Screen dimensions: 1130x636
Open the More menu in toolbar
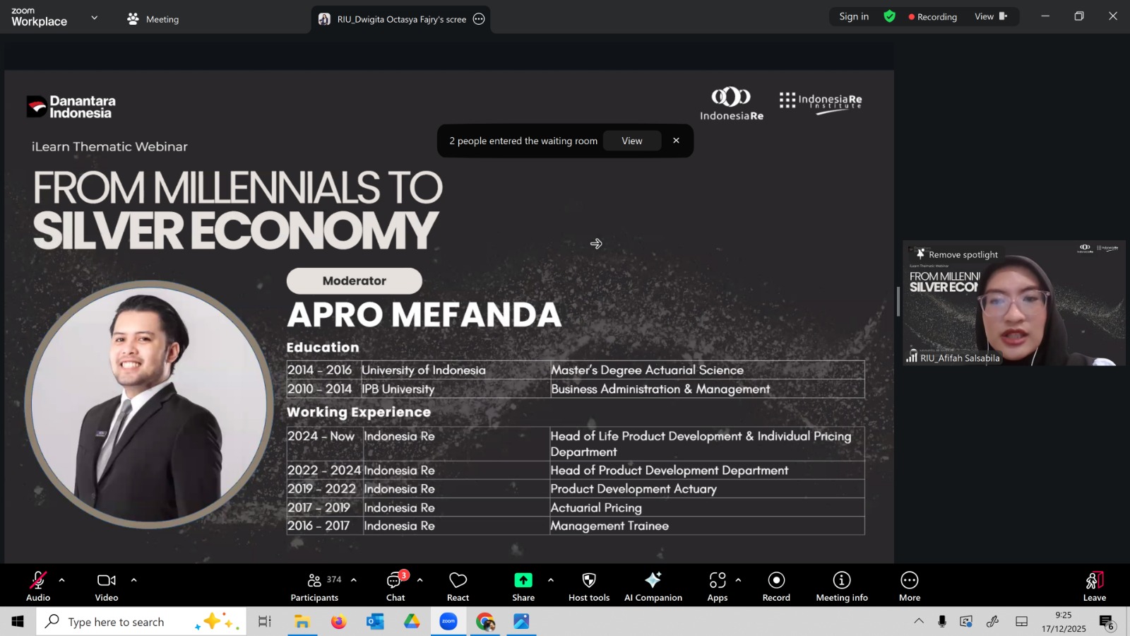(909, 586)
